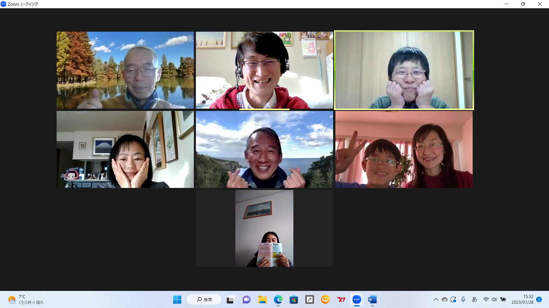The height and width of the screenshot is (308, 549).
Task: Click the Windows Start button
Action: 177,299
